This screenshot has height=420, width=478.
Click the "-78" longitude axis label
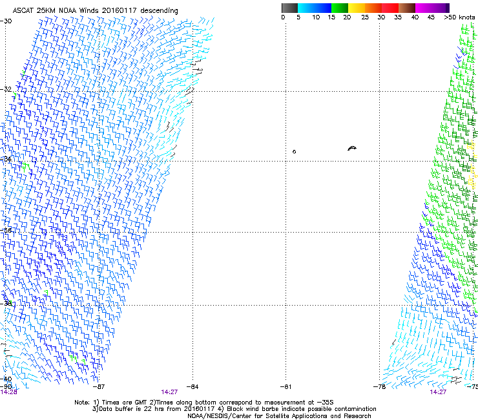[380, 387]
